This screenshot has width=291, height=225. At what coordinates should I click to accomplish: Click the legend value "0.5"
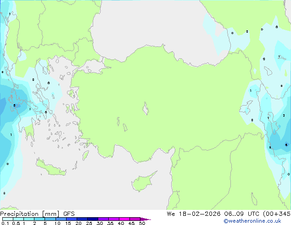point(16,223)
